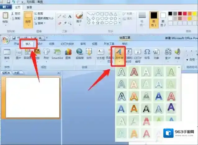This screenshot has width=198, height=145.
Task: Pick the bright red swatch in Paint palette
Action: 185,14
